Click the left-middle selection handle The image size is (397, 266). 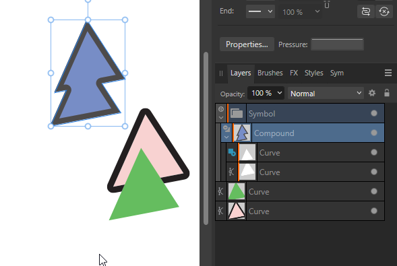[51, 73]
